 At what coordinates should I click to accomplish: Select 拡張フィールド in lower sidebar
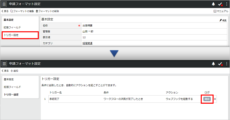[12, 87]
